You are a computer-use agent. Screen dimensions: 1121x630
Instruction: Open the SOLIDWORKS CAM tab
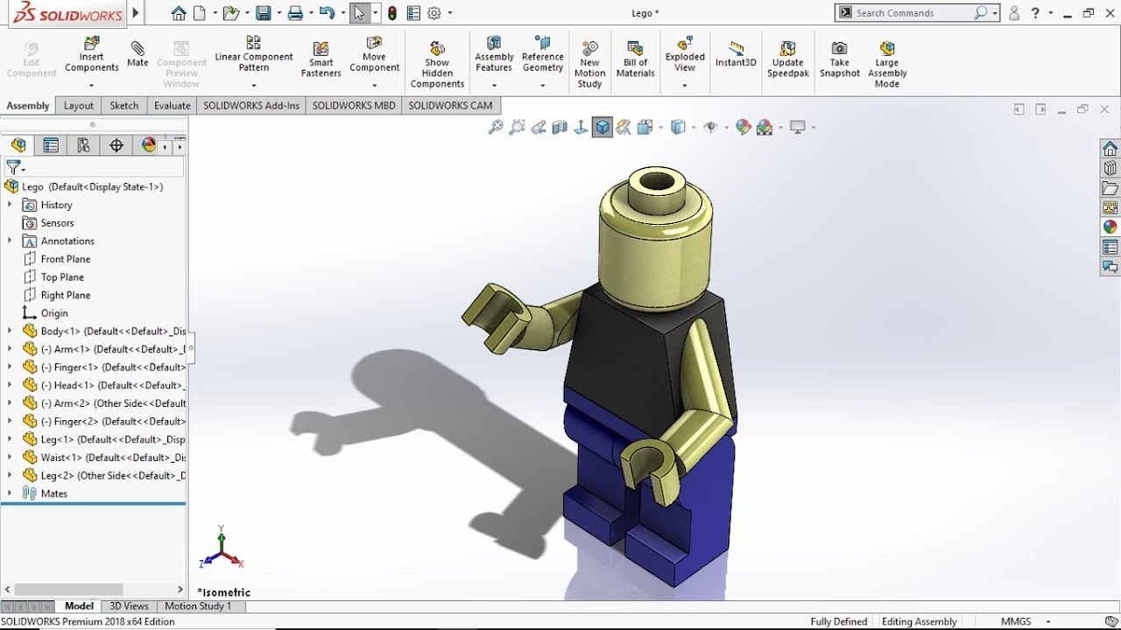[450, 106]
